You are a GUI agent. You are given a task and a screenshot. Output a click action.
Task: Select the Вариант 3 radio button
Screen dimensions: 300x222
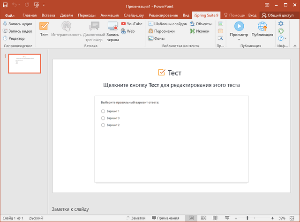coord(103,118)
